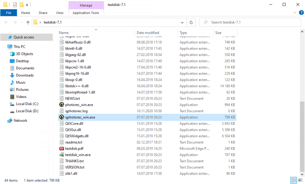Sort files by the Date modified column

tap(148, 33)
